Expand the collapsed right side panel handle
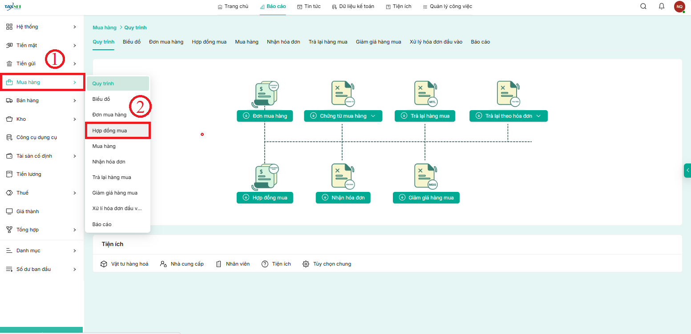The width and height of the screenshot is (691, 334). tap(687, 171)
